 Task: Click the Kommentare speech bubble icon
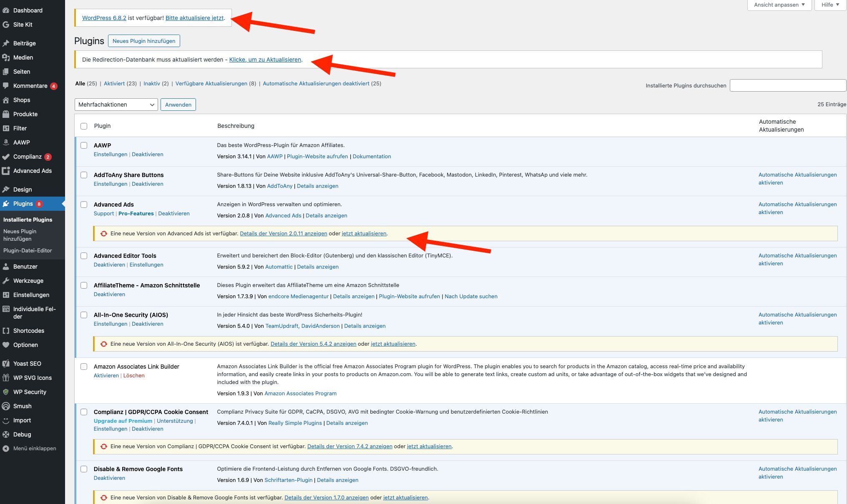6,86
